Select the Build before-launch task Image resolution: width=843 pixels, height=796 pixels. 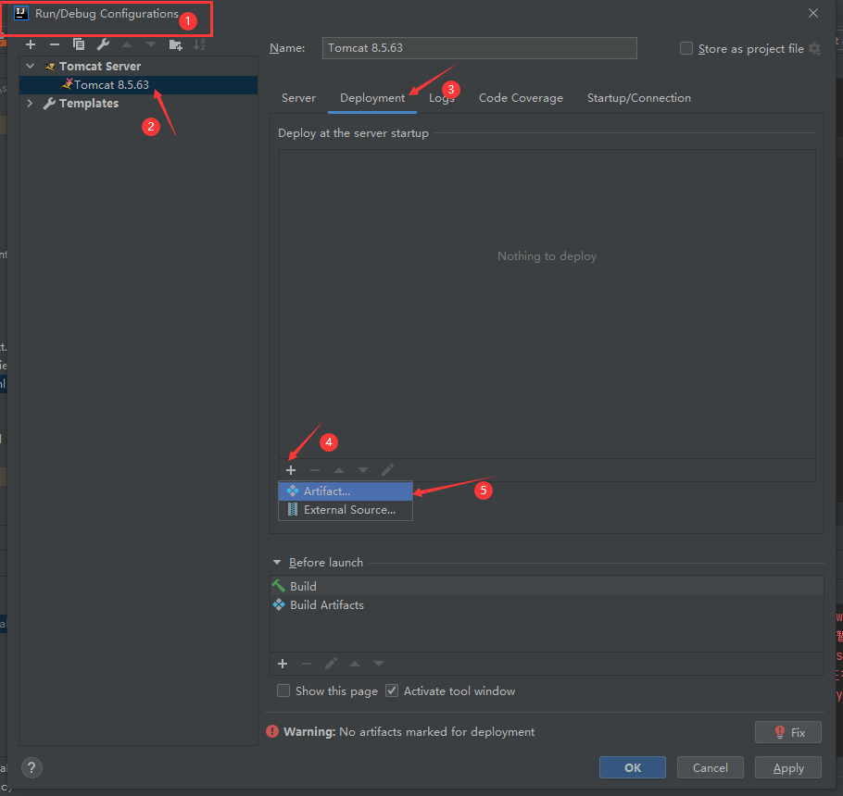coord(547,586)
